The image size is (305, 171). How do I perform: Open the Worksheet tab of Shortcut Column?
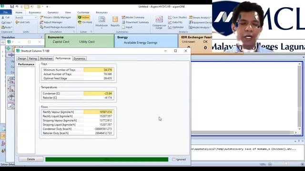click(x=46, y=58)
